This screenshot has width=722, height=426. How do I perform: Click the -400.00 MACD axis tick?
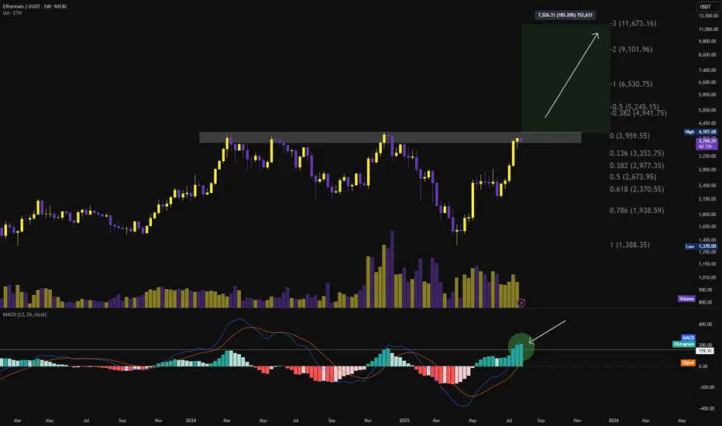705,408
